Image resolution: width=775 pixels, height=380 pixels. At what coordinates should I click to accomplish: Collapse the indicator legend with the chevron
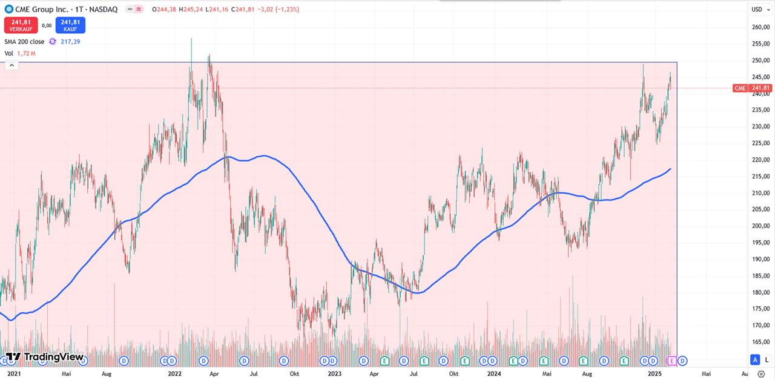coord(11,65)
